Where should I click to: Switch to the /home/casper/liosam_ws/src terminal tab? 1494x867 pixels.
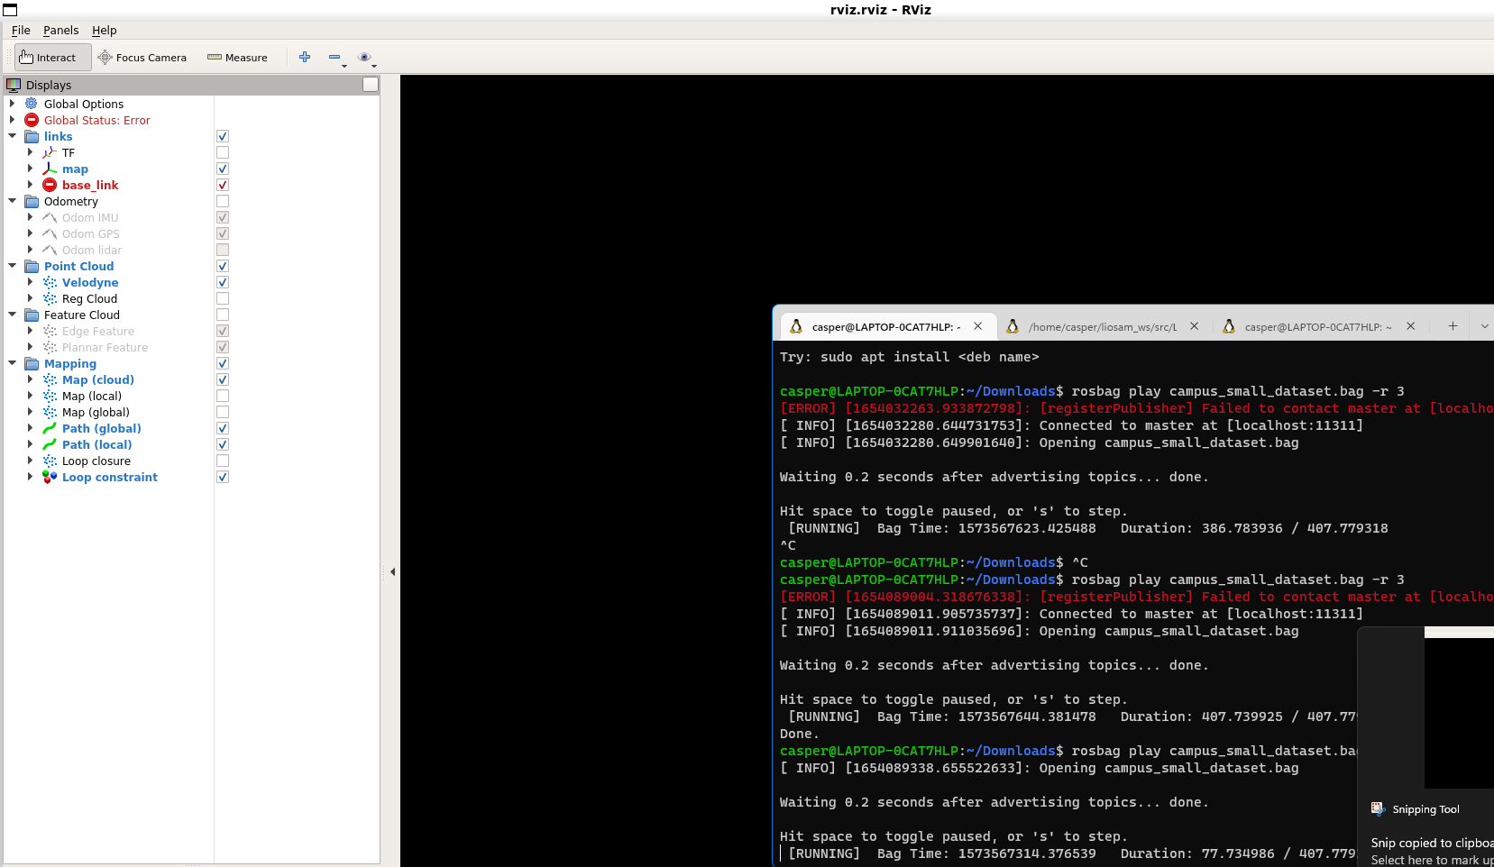tap(1102, 326)
